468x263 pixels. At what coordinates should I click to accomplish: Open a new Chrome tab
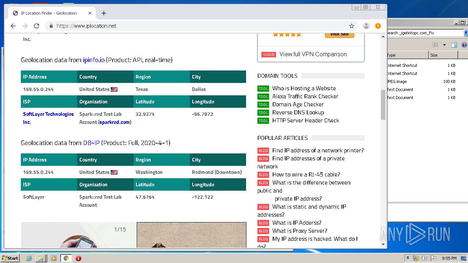(x=104, y=13)
